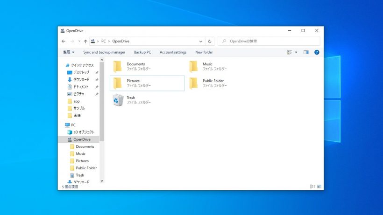Select the Public Folder icon

[x=193, y=83]
